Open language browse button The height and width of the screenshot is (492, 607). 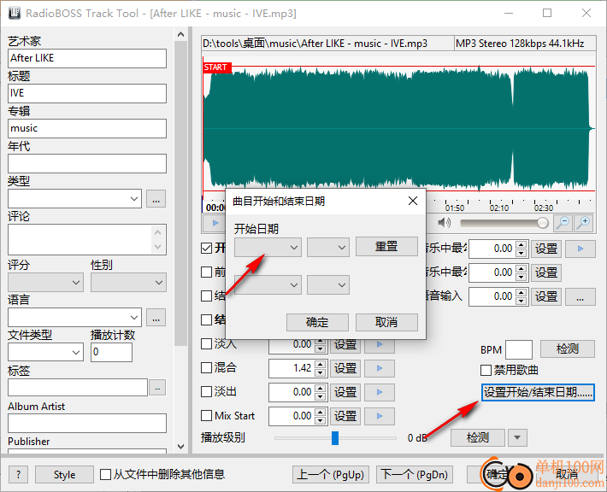(156, 318)
